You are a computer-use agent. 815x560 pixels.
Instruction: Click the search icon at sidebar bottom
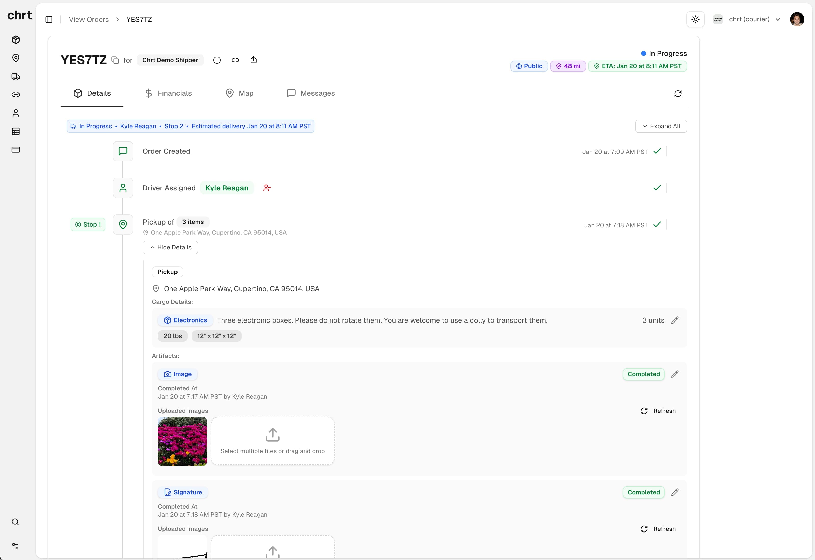(16, 522)
